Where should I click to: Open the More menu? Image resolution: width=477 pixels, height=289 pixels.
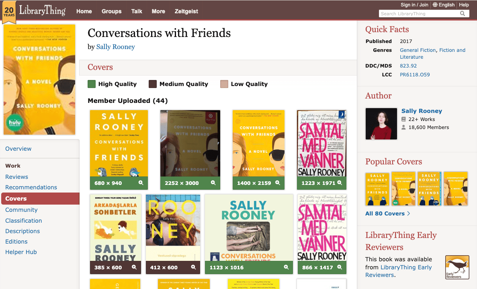pos(158,11)
